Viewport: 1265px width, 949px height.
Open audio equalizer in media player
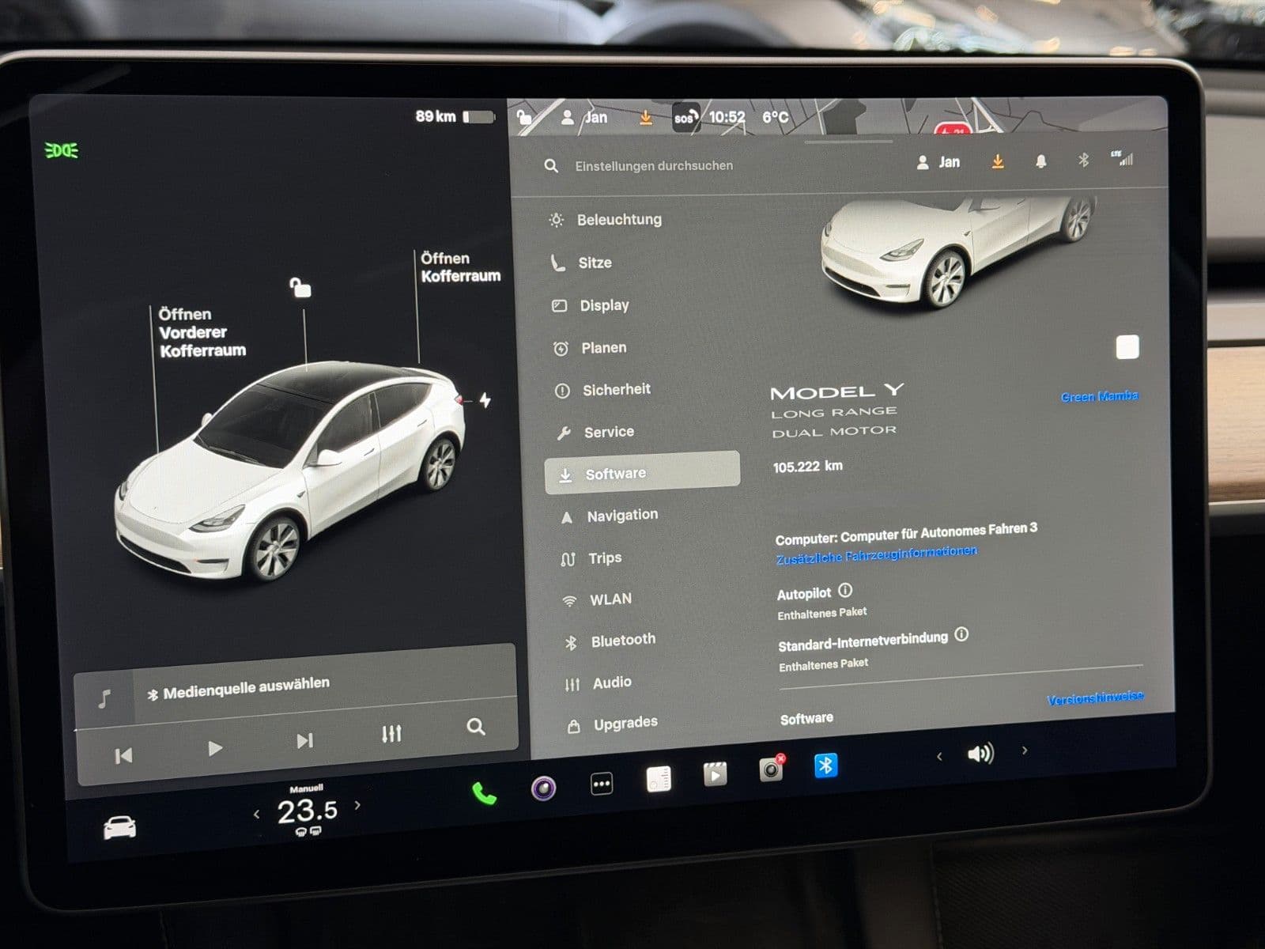(391, 734)
